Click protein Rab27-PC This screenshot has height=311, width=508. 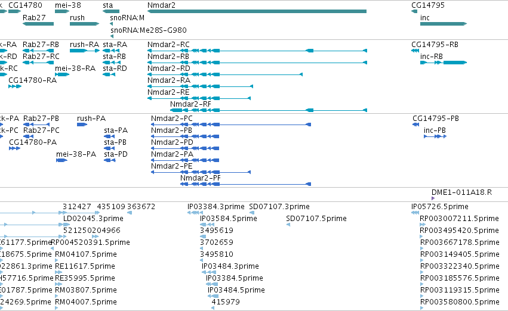tap(29, 136)
